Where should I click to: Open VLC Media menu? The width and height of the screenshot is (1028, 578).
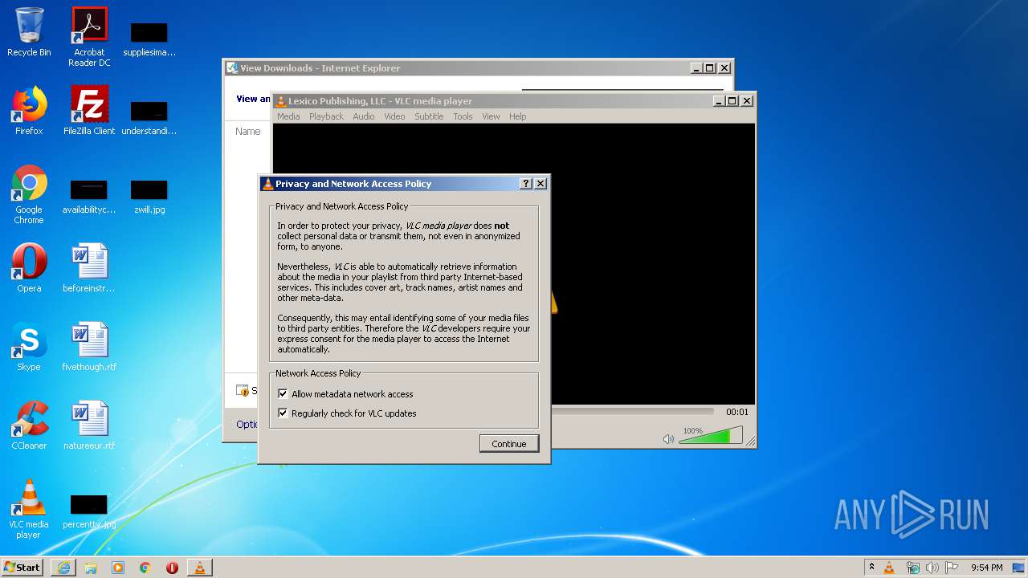click(x=288, y=116)
